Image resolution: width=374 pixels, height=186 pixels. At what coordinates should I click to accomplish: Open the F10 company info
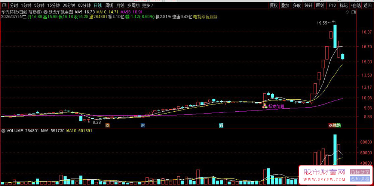(x=332, y=5)
